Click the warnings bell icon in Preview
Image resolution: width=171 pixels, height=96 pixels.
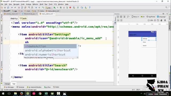pos(165,20)
